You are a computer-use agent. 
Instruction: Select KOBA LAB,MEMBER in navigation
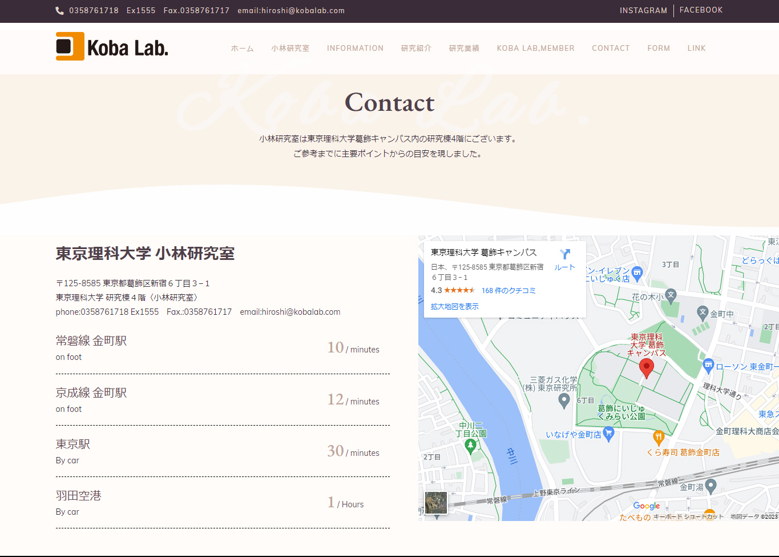535,49
